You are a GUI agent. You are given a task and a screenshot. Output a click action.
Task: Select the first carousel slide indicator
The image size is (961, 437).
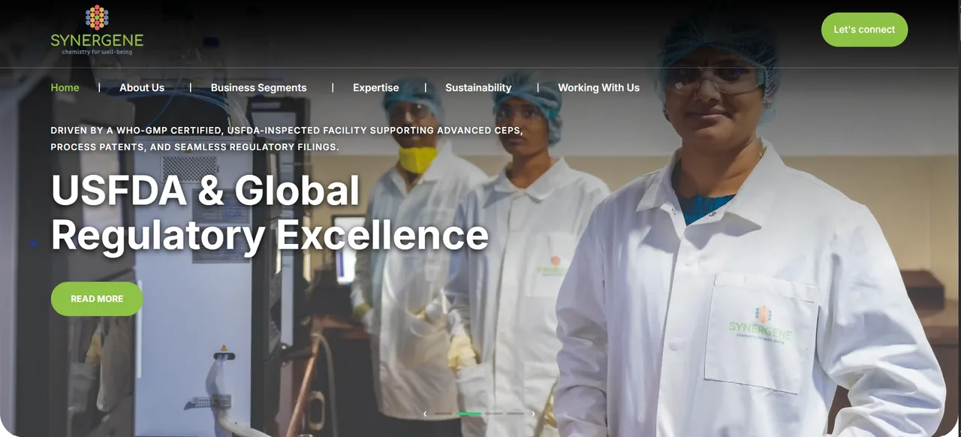pyautogui.click(x=443, y=414)
